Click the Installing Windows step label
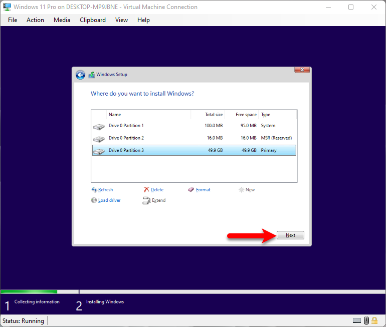 point(105,301)
